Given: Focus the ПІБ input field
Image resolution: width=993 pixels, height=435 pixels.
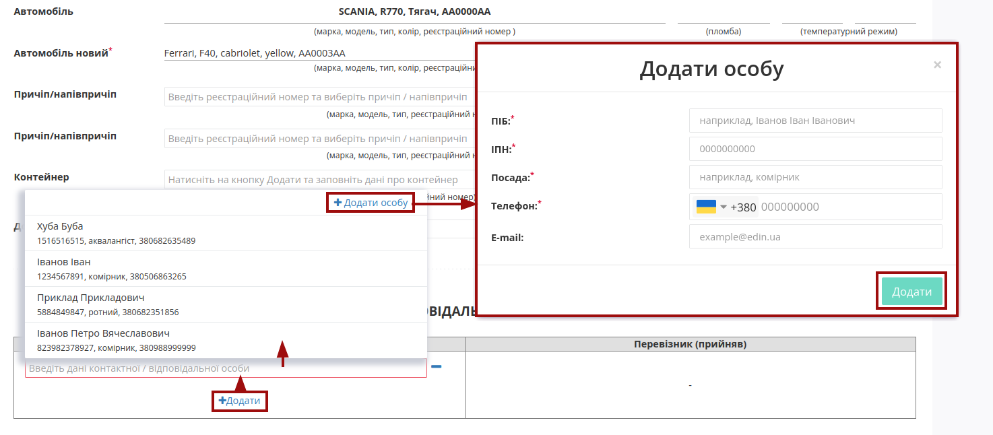Looking at the screenshot, I should click(x=815, y=121).
